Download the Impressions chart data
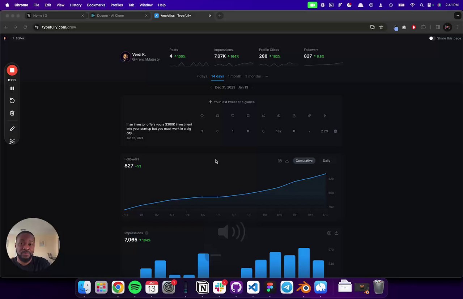Viewport: 463px width, 299px height. click(336, 233)
